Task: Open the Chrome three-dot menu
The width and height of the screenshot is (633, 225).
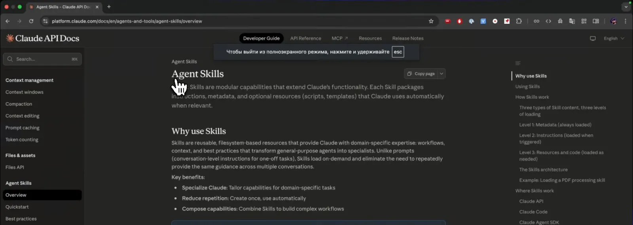Action: (x=625, y=21)
